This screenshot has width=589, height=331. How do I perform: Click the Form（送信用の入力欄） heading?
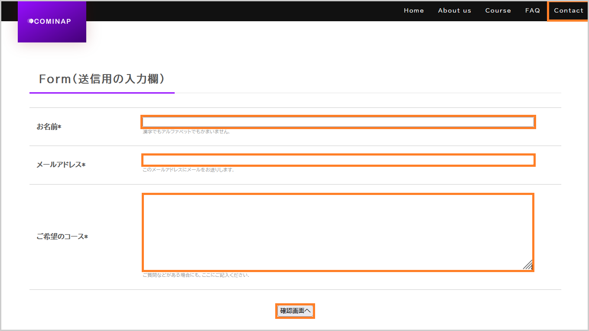[x=102, y=79]
